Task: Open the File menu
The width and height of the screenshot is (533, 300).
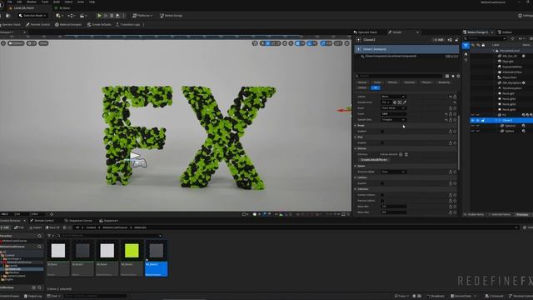Action: click(9, 2)
